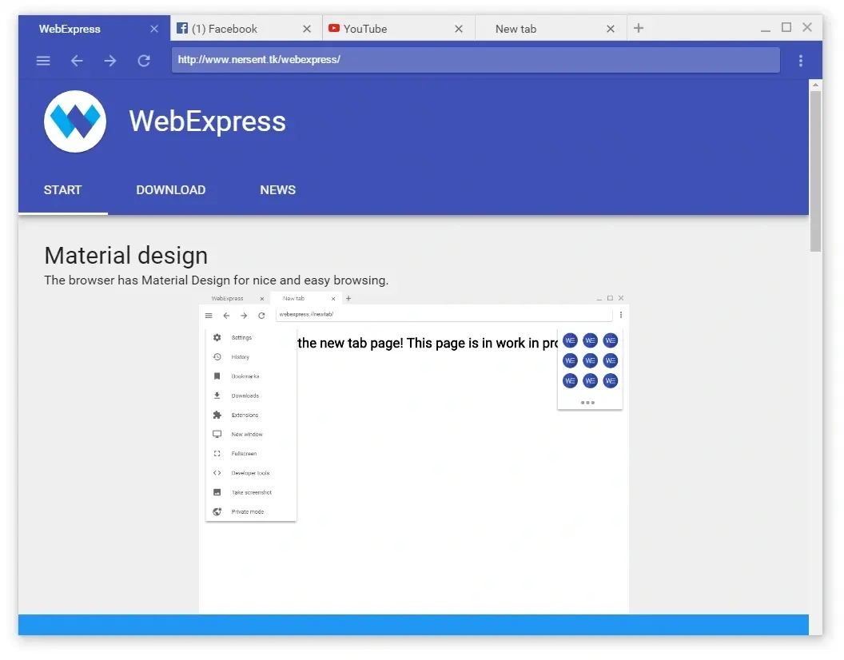Screen dimensions: 844x660
Task: Go back using the back arrow
Action: coord(77,60)
